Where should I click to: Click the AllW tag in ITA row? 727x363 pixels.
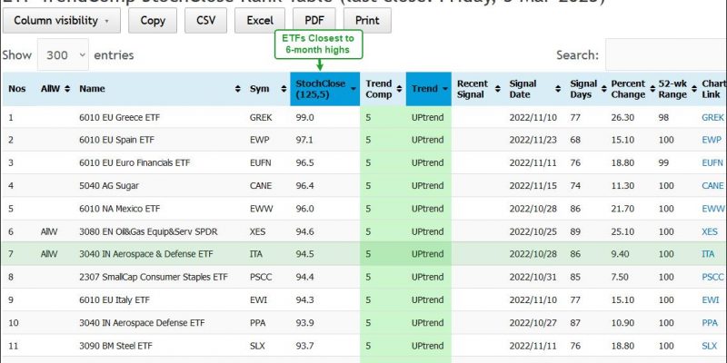[x=49, y=254]
